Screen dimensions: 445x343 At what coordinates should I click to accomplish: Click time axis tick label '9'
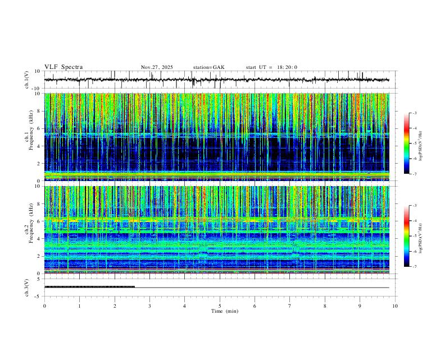360,306
